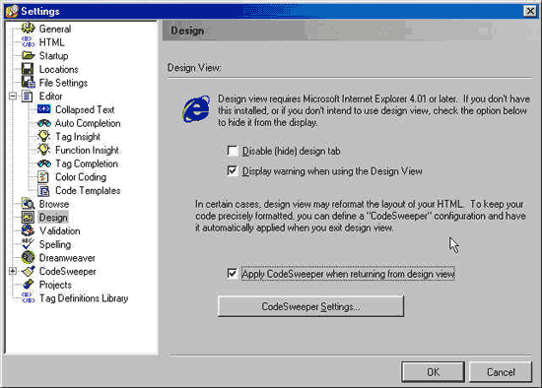This screenshot has height=388, width=542.
Task: Select Color Coding entry
Action: (81, 177)
